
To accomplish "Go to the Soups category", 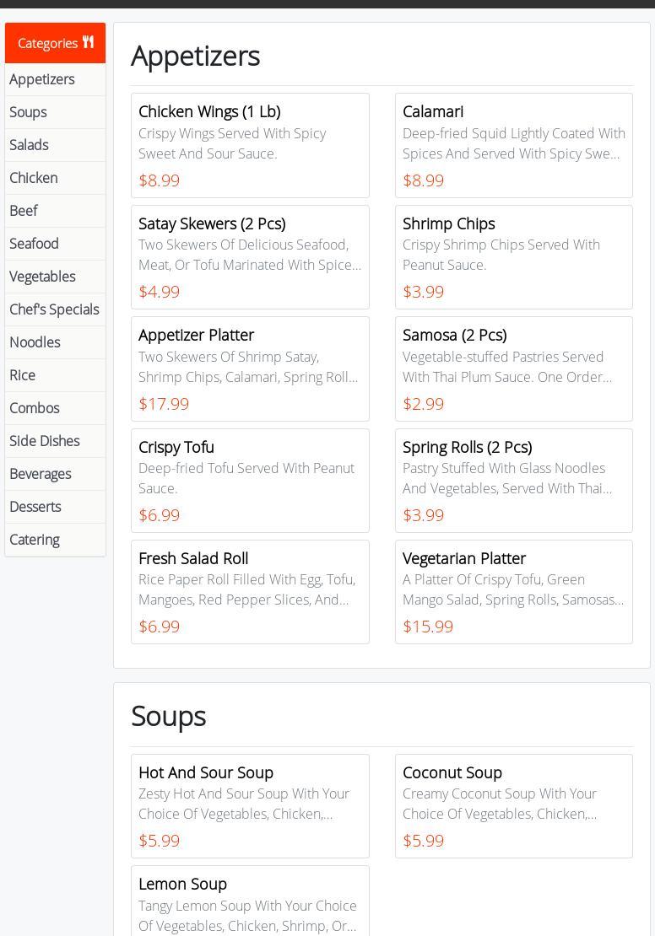I will pyautogui.click(x=28, y=112).
